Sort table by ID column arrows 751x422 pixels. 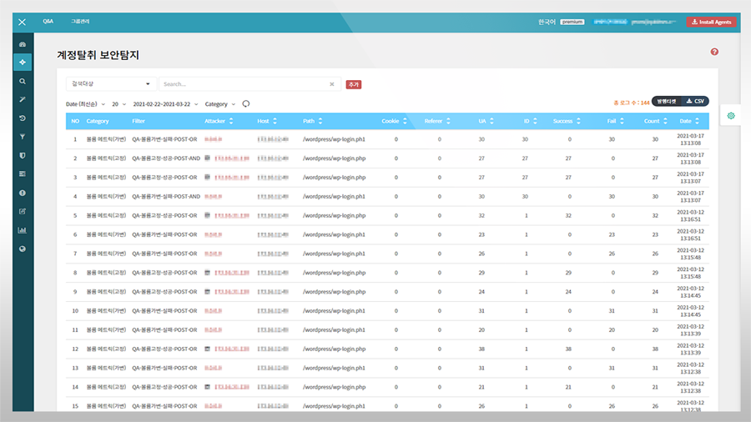point(535,121)
